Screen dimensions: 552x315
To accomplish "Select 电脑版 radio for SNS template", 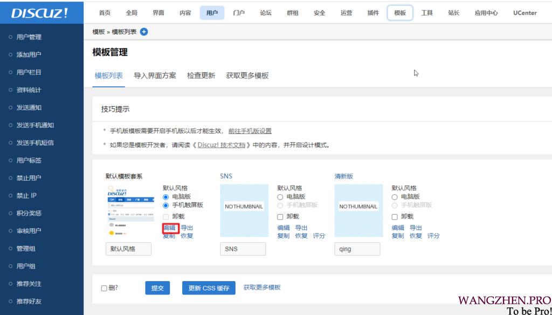I will (280, 197).
